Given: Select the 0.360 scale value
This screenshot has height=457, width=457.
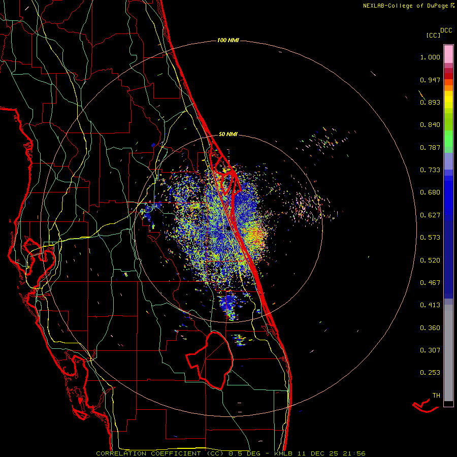Looking at the screenshot, I should pyautogui.click(x=430, y=328).
